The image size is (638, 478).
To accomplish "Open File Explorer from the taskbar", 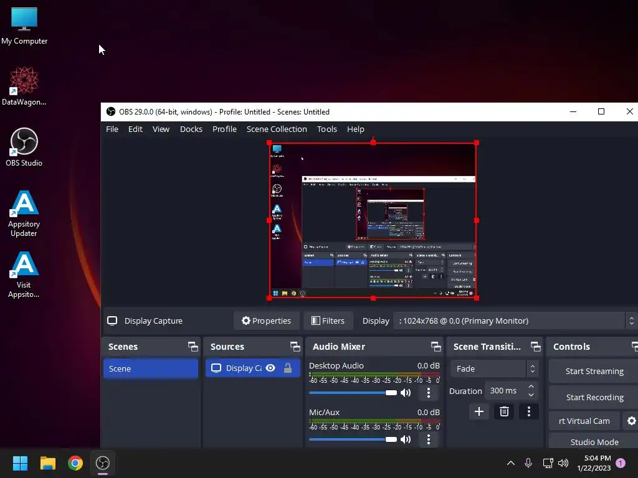I will (x=47, y=463).
